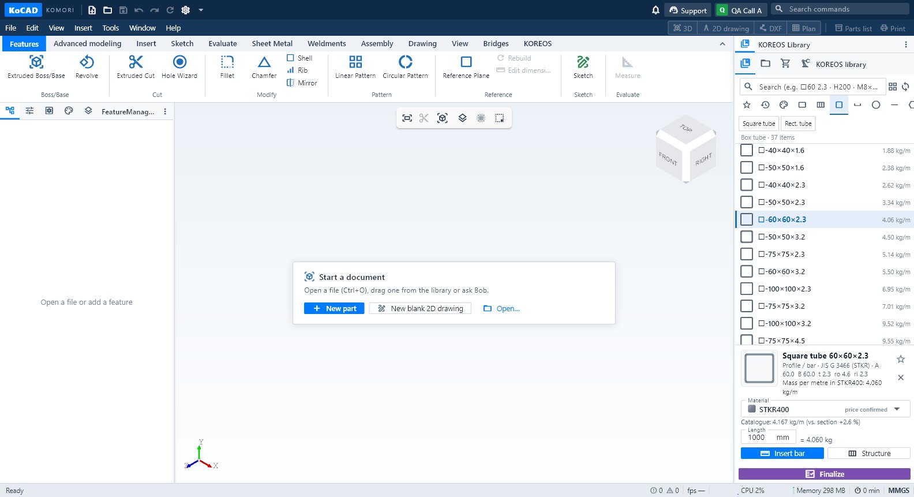Switch to 3D view mode
Image resolution: width=914 pixels, height=497 pixels.
683,28
